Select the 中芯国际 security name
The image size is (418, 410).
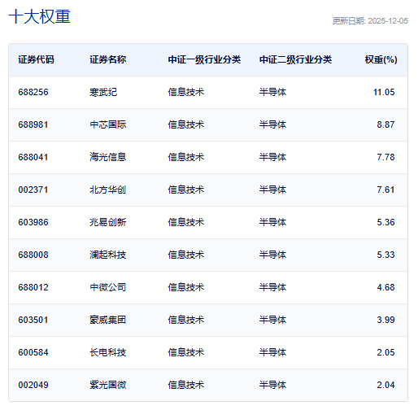tap(108, 124)
